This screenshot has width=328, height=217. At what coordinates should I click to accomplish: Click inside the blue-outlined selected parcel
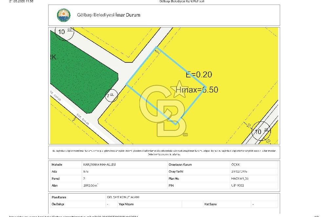[x=165, y=86]
